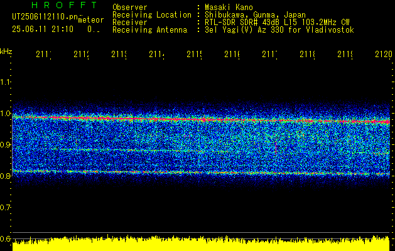
Task: Click the 0.9 kHz axis value
Action: point(5,144)
